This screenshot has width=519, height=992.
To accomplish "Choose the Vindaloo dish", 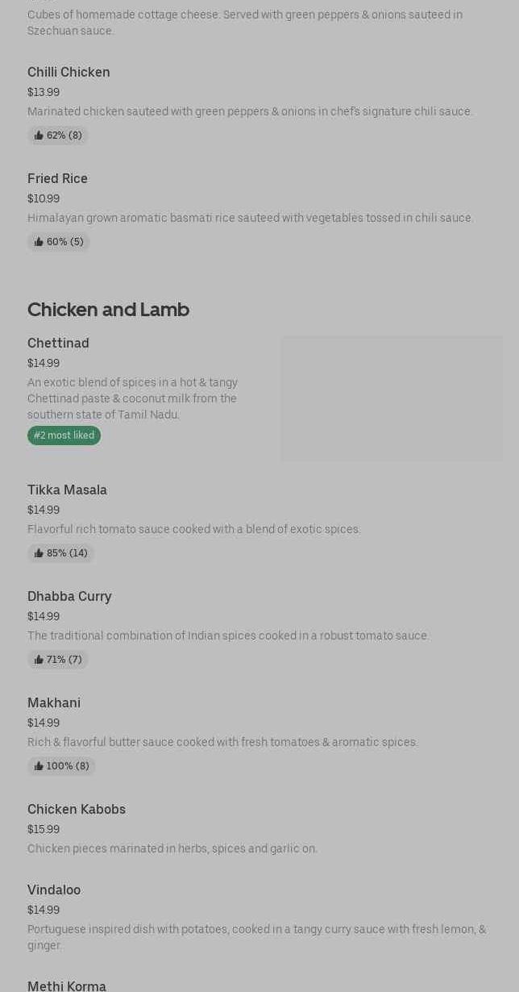I will [x=54, y=890].
